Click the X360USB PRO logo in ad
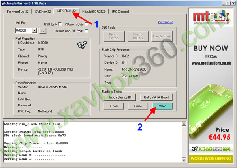 (211, 149)
